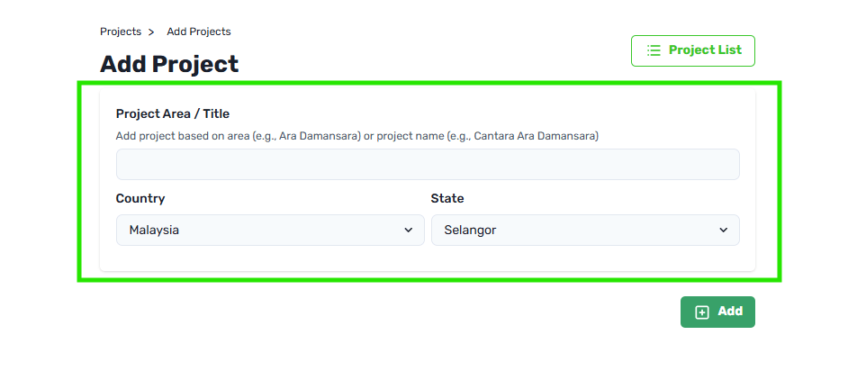The width and height of the screenshot is (857, 371).
Task: Click the Project List button label text
Action: tap(705, 50)
